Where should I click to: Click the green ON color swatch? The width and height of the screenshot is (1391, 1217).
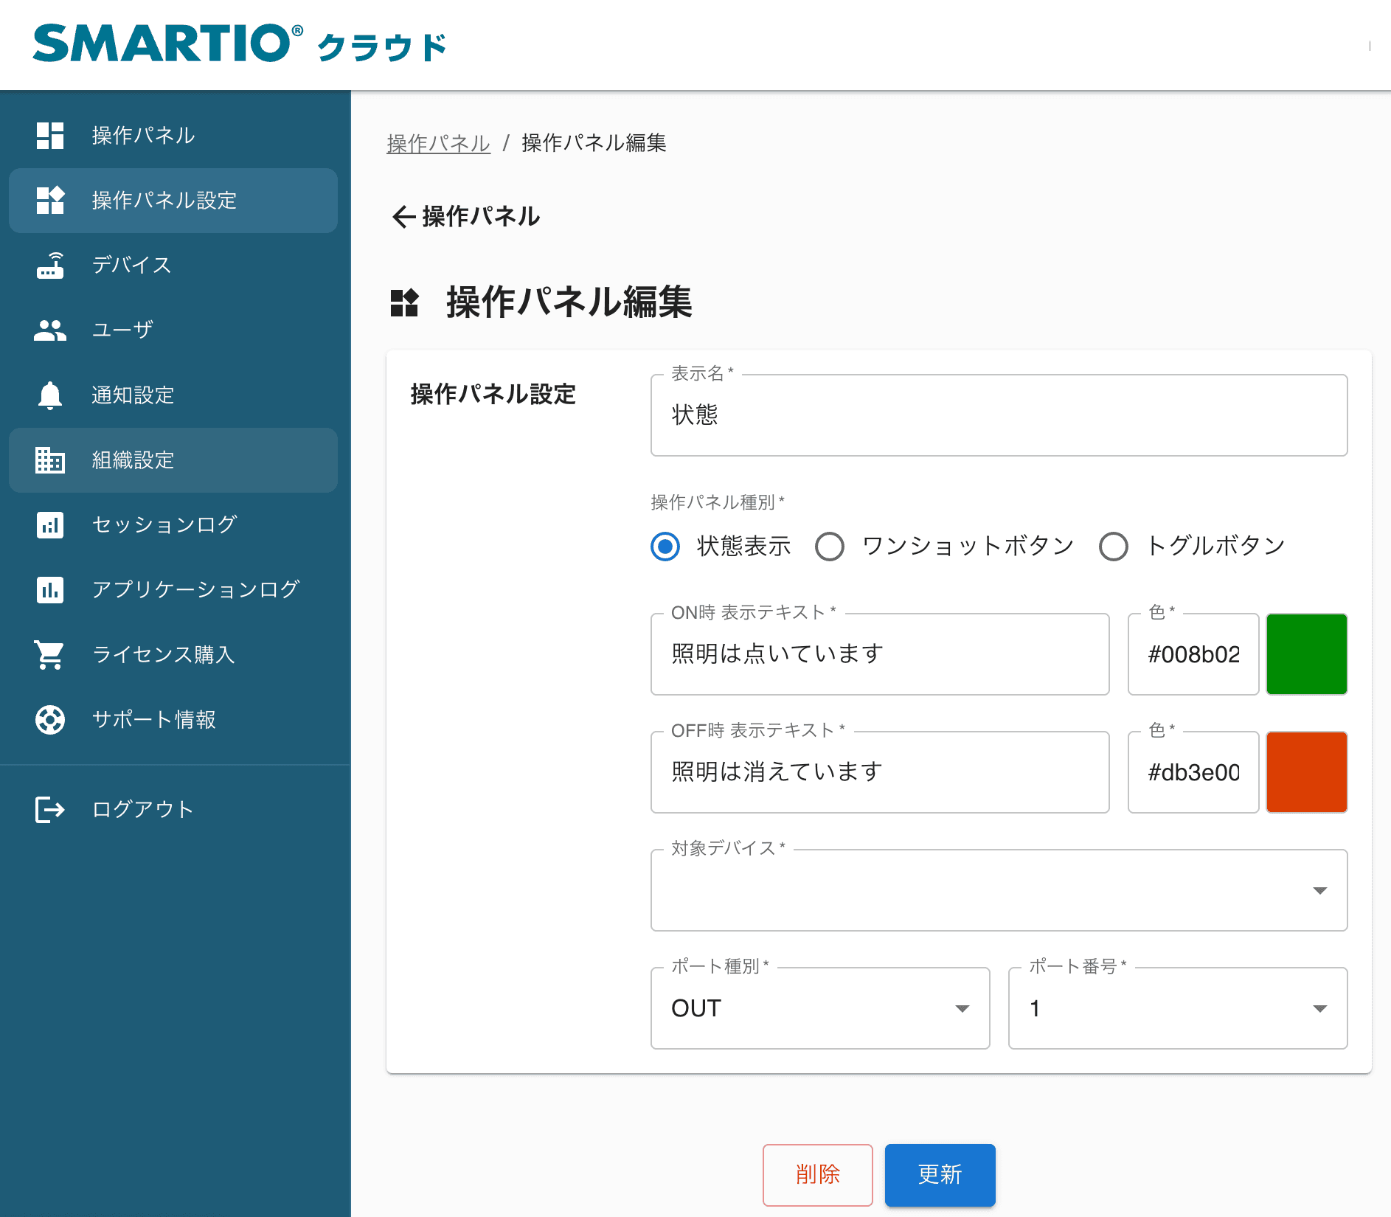(x=1306, y=653)
